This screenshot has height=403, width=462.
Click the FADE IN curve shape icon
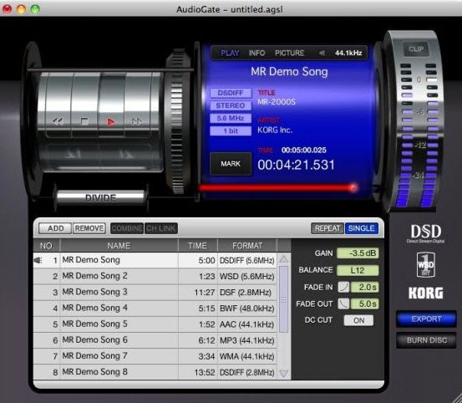[343, 287]
